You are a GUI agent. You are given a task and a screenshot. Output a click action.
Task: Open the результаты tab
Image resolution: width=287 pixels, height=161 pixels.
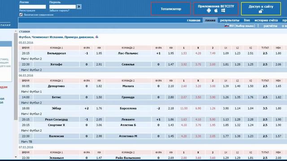click(x=230, y=20)
